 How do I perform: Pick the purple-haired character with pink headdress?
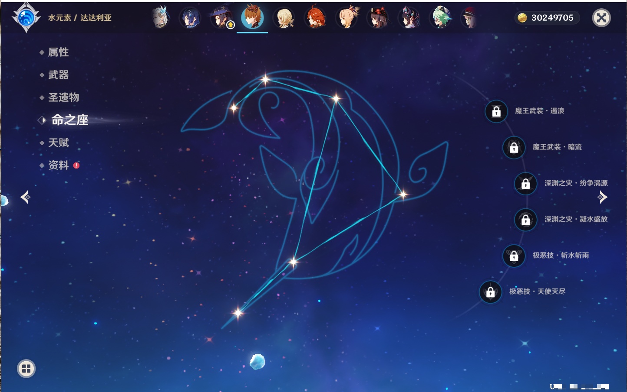point(409,18)
